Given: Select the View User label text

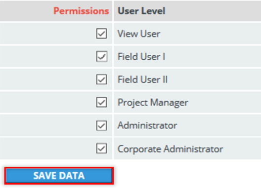Looking at the screenshot, I should click(x=139, y=34).
